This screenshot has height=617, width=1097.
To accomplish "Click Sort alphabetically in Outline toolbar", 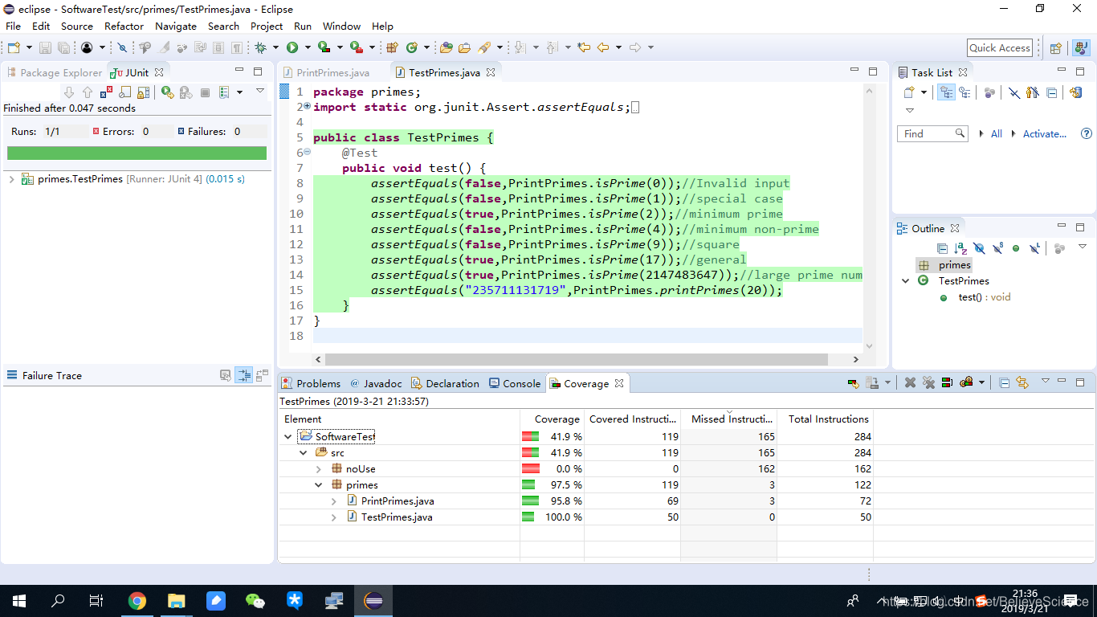I will tap(960, 248).
